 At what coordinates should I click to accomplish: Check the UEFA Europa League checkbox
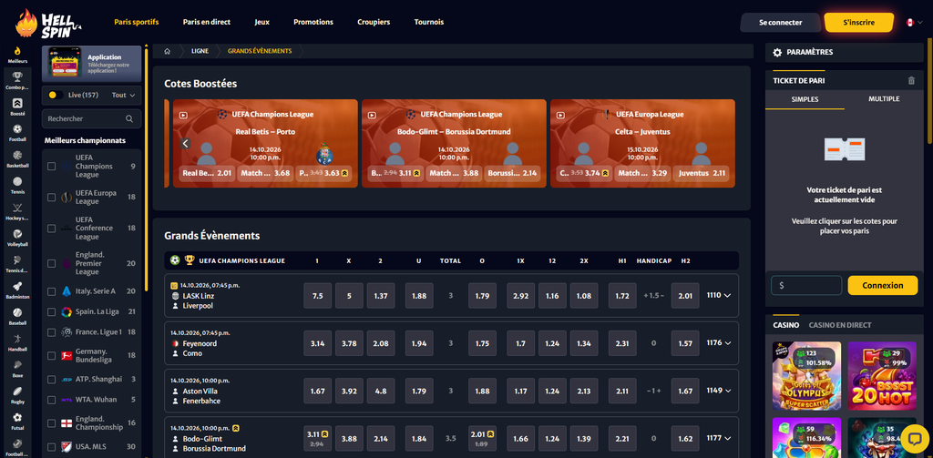52,198
